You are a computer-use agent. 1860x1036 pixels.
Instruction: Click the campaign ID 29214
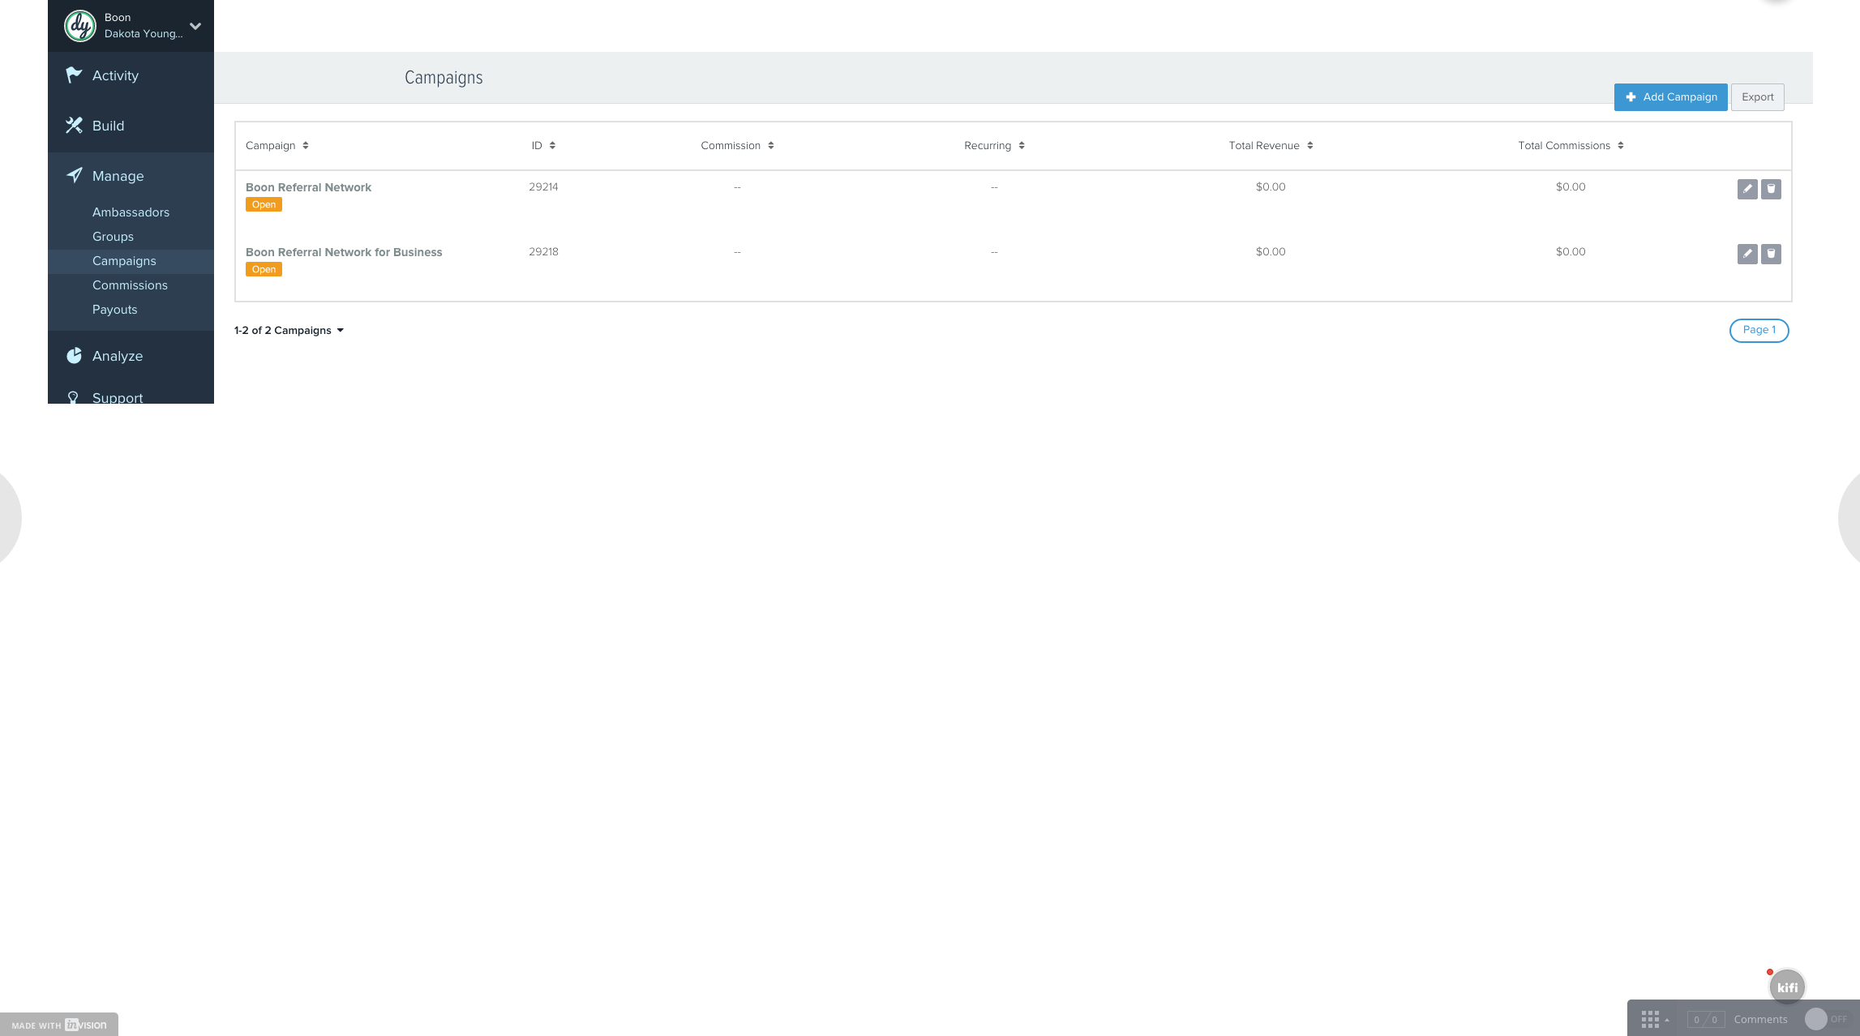point(543,187)
